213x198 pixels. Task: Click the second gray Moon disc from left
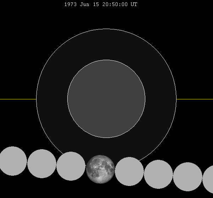(x=42, y=163)
